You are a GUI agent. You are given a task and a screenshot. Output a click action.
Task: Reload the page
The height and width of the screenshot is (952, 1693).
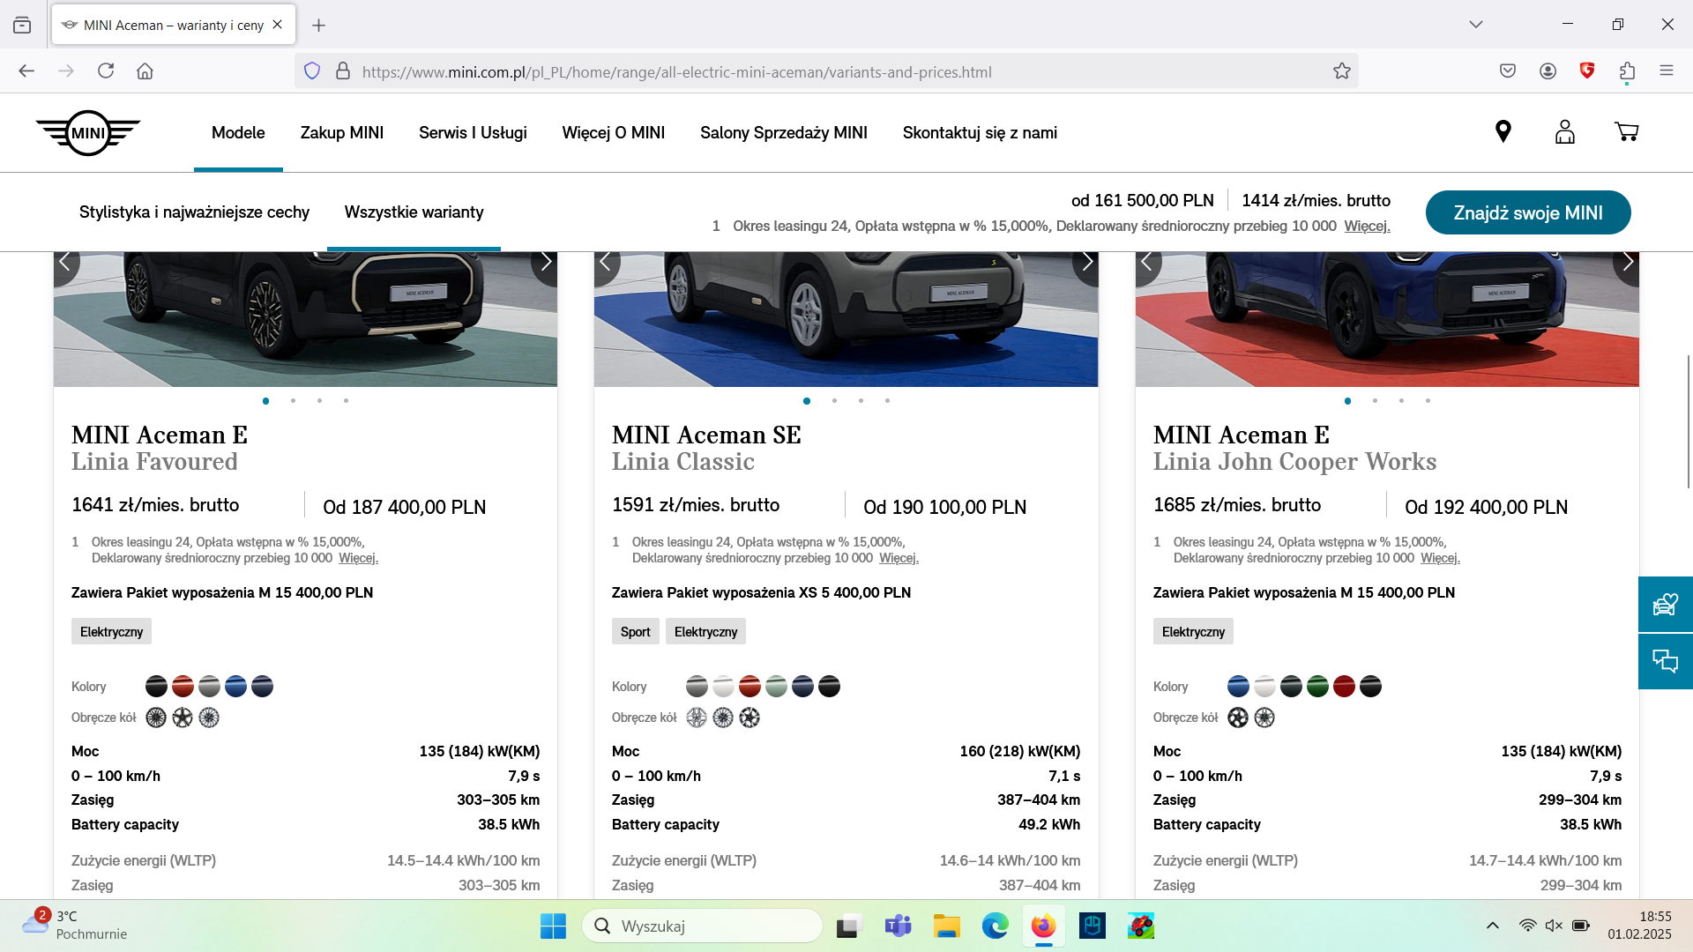pyautogui.click(x=106, y=71)
